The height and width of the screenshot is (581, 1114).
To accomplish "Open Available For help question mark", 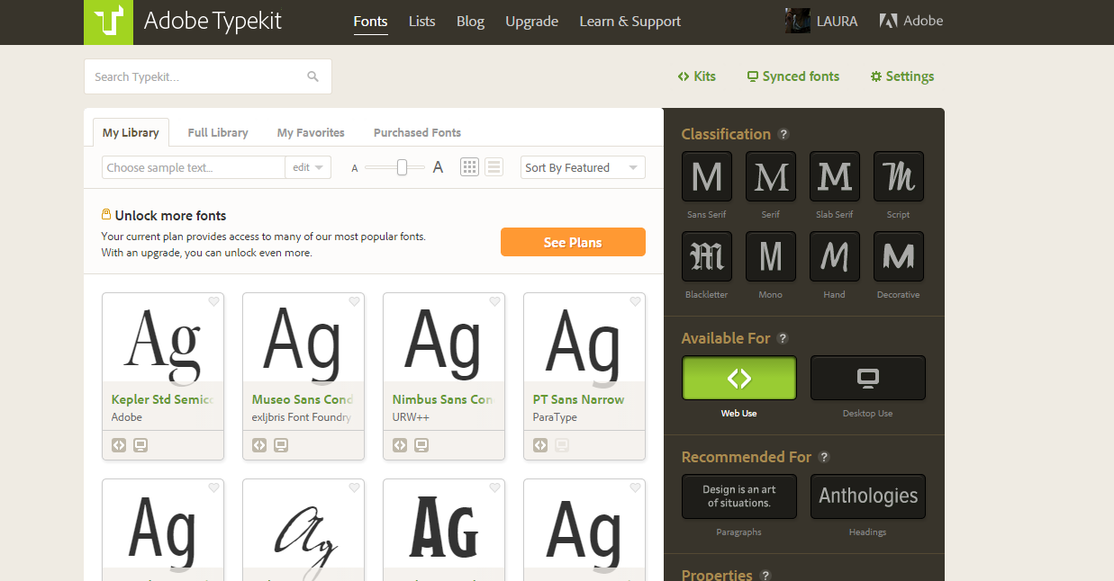I will pos(783,338).
